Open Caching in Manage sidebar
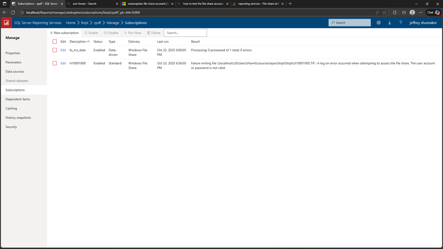The width and height of the screenshot is (443, 249). pyautogui.click(x=11, y=109)
